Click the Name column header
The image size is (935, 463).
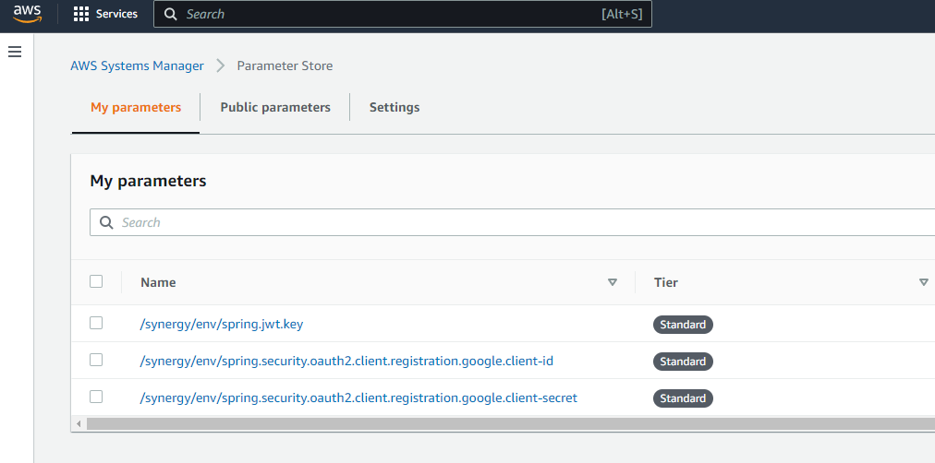(x=158, y=282)
